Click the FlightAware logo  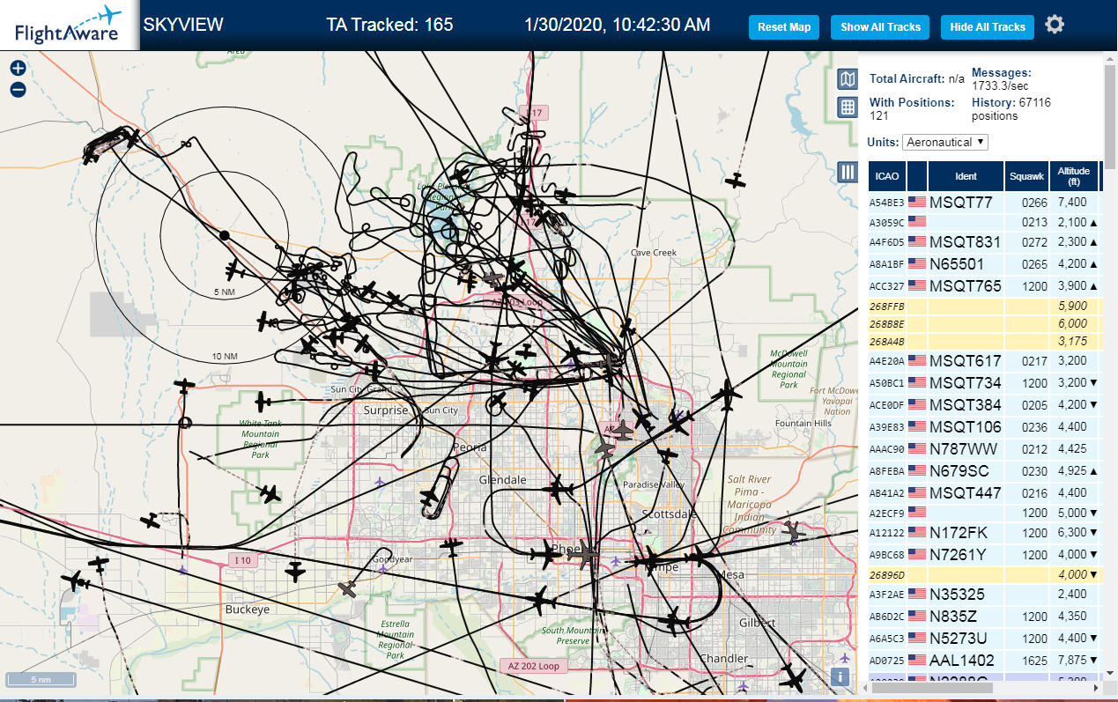pos(69,26)
